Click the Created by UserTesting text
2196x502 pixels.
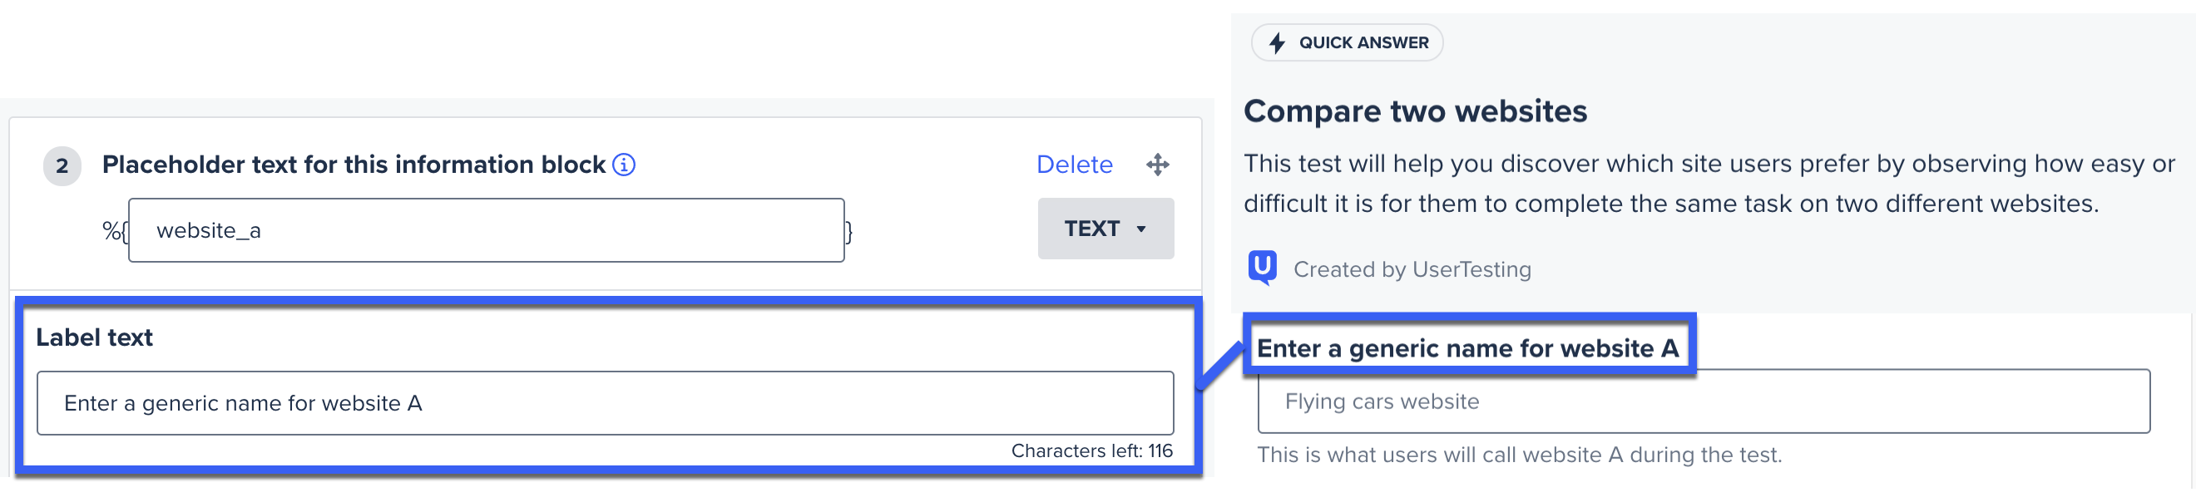[1412, 269]
